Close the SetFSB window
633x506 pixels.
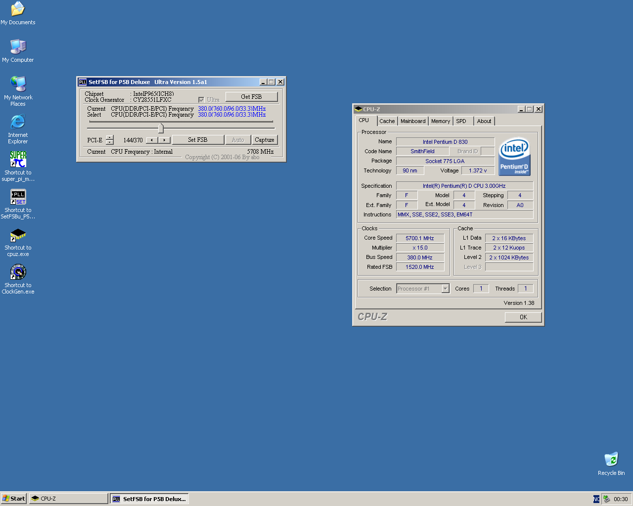pyautogui.click(x=280, y=82)
